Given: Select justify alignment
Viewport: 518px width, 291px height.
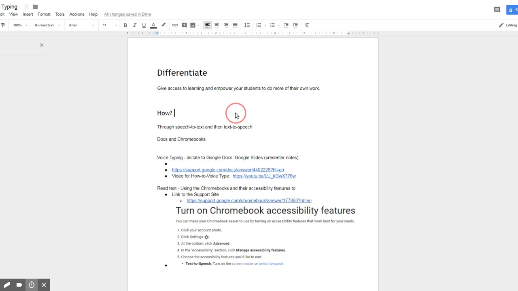Looking at the screenshot, I should 235,25.
